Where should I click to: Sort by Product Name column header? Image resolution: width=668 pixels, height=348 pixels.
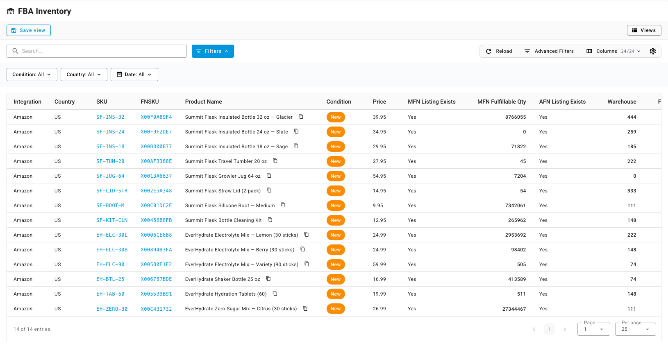(204, 102)
